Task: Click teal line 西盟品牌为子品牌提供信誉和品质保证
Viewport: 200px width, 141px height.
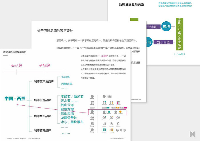Action: tap(175, 3)
